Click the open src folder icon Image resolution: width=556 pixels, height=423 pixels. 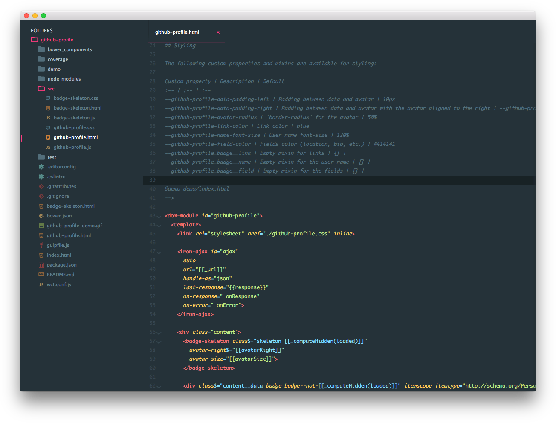point(41,89)
